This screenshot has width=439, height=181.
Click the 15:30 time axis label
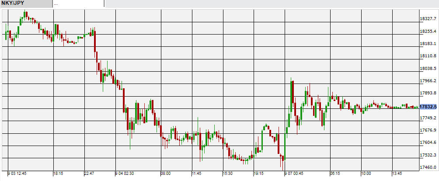click(227, 174)
